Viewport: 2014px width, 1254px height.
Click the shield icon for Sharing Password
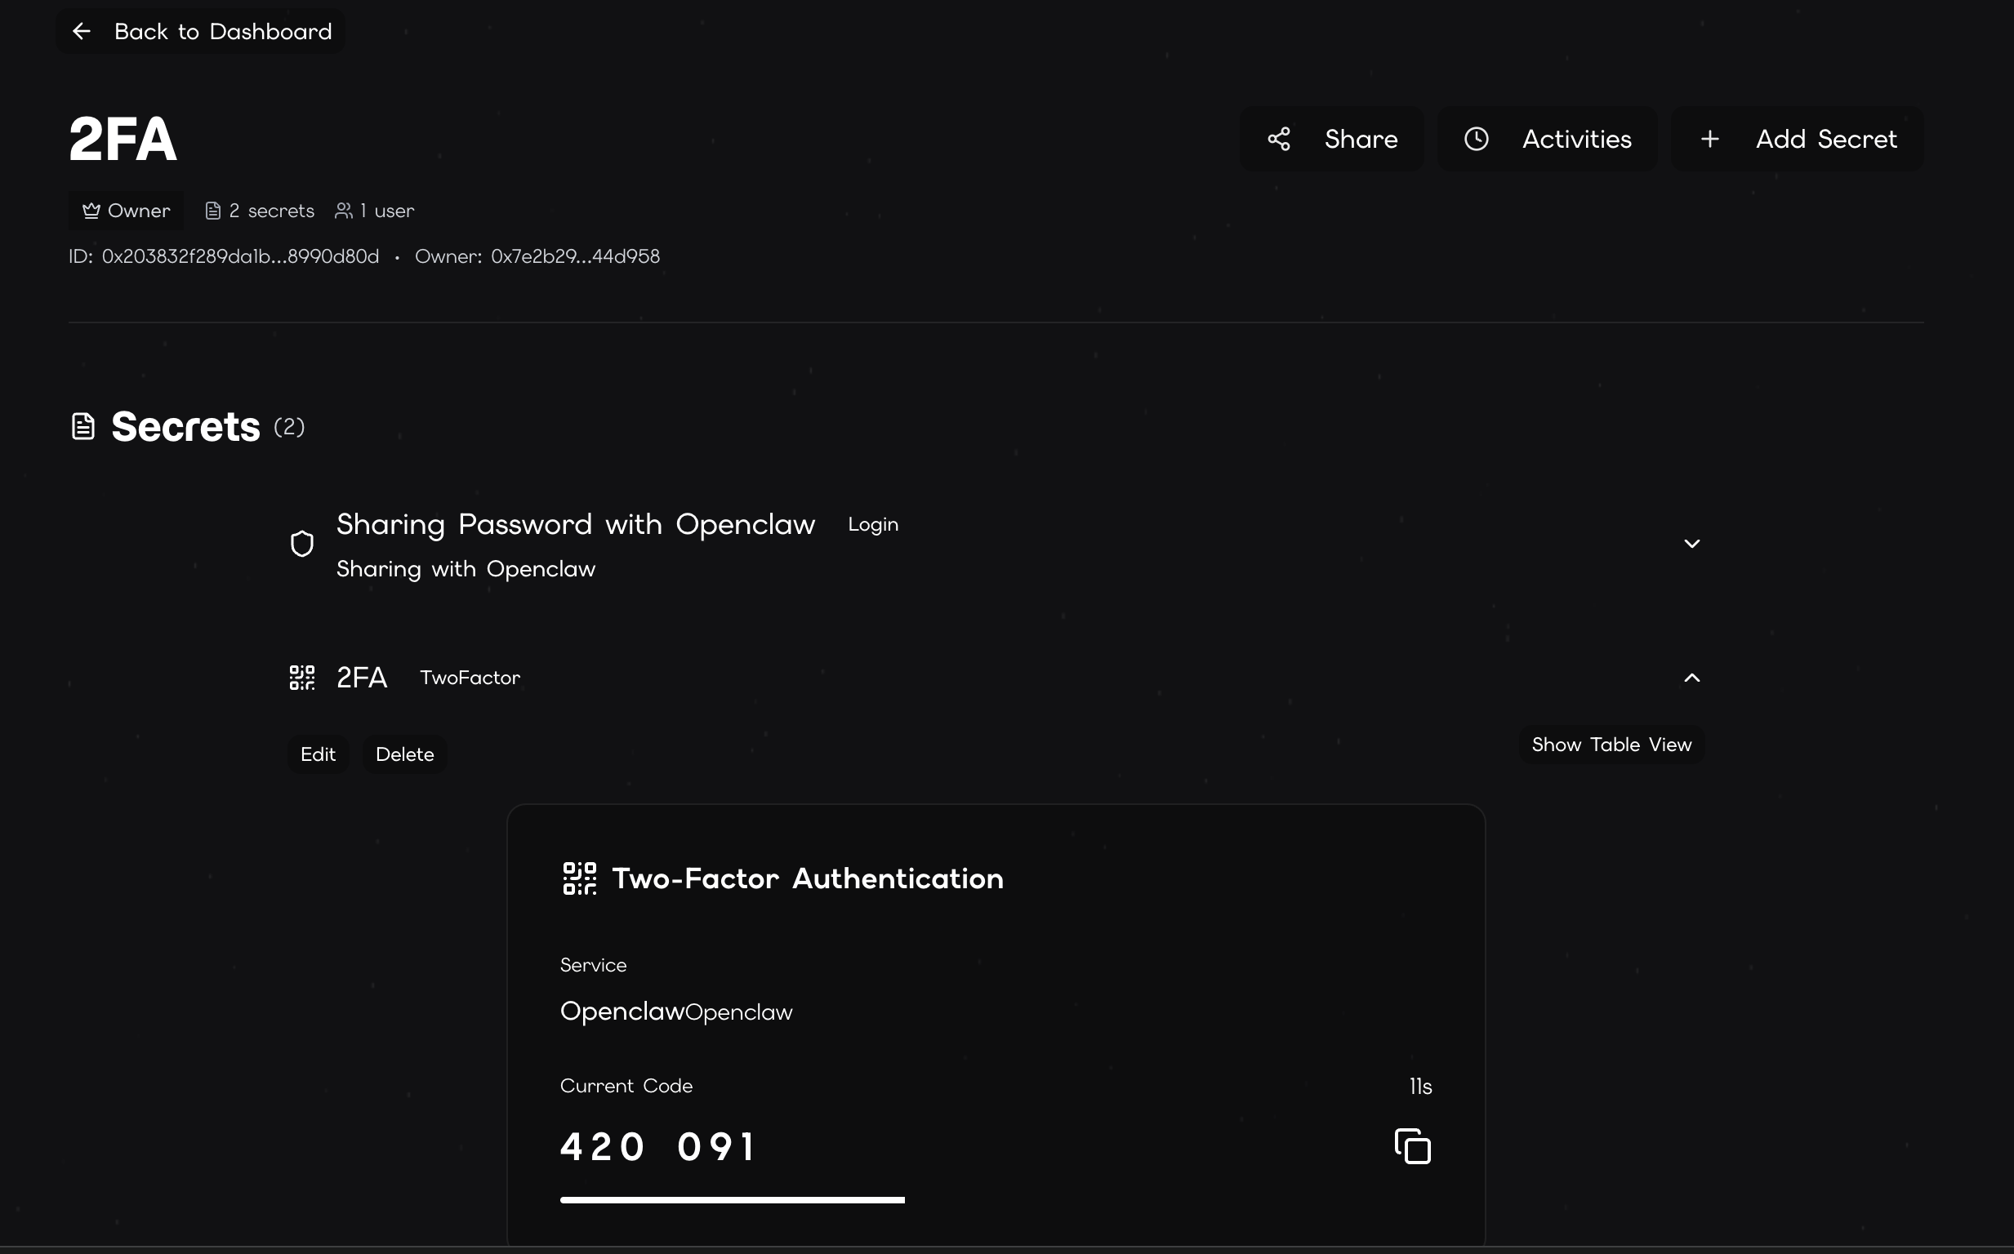coord(302,544)
